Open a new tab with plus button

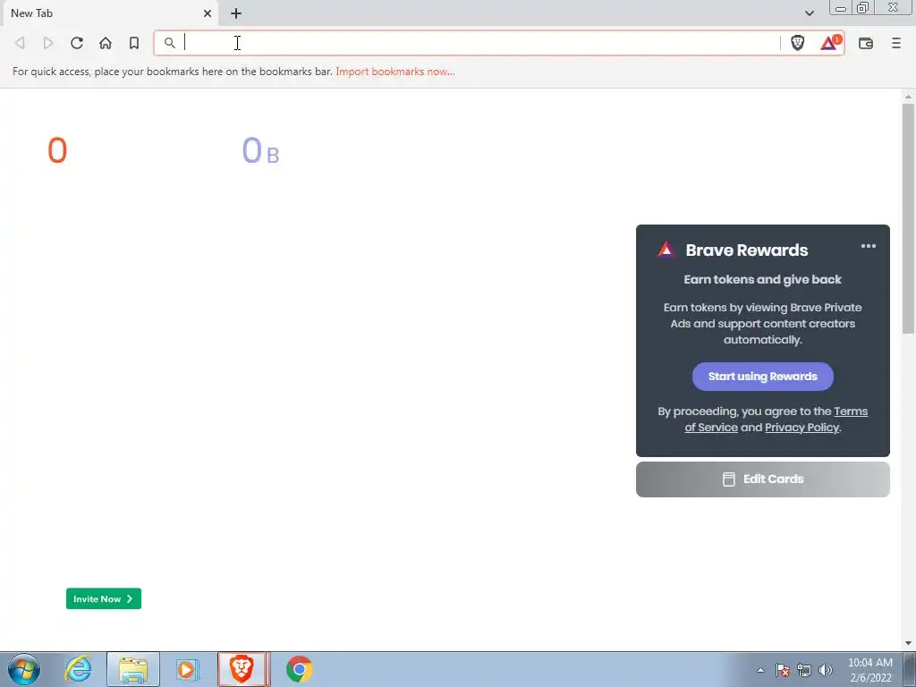[x=236, y=13]
